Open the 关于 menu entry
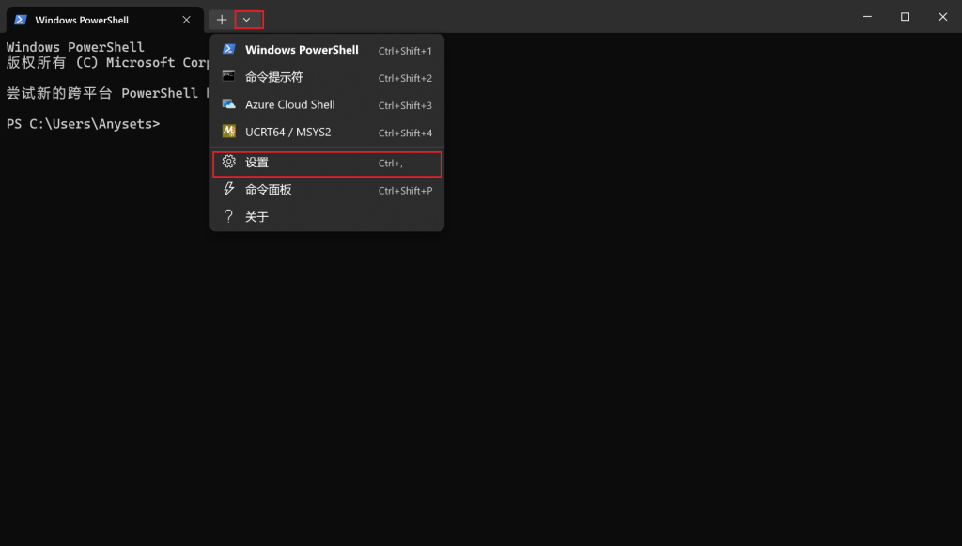962x546 pixels. point(256,217)
